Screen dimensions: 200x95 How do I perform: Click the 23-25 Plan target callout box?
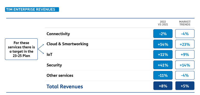coord(21,49)
